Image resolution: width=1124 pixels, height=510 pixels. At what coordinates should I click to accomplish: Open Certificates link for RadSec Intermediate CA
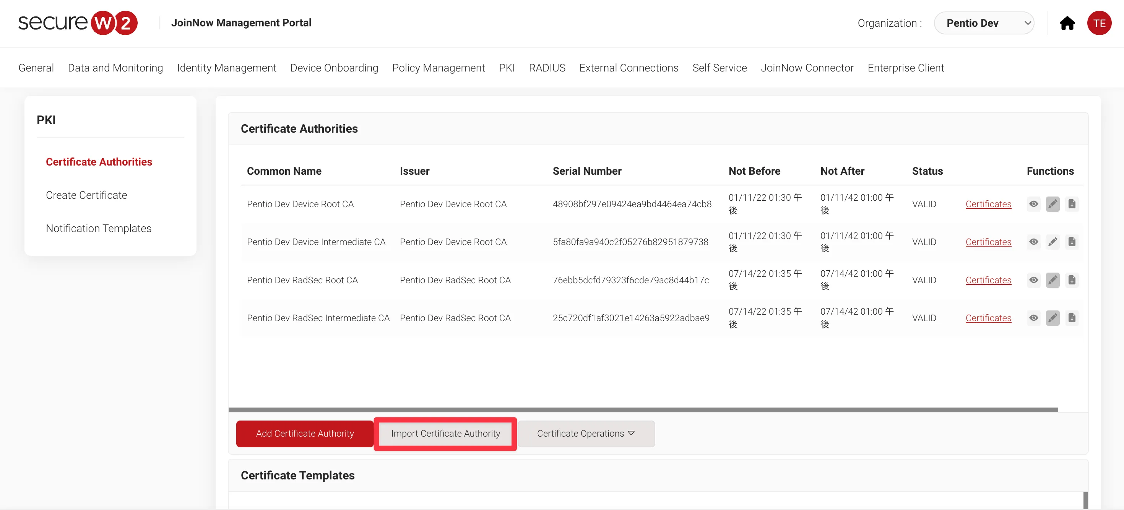click(988, 318)
